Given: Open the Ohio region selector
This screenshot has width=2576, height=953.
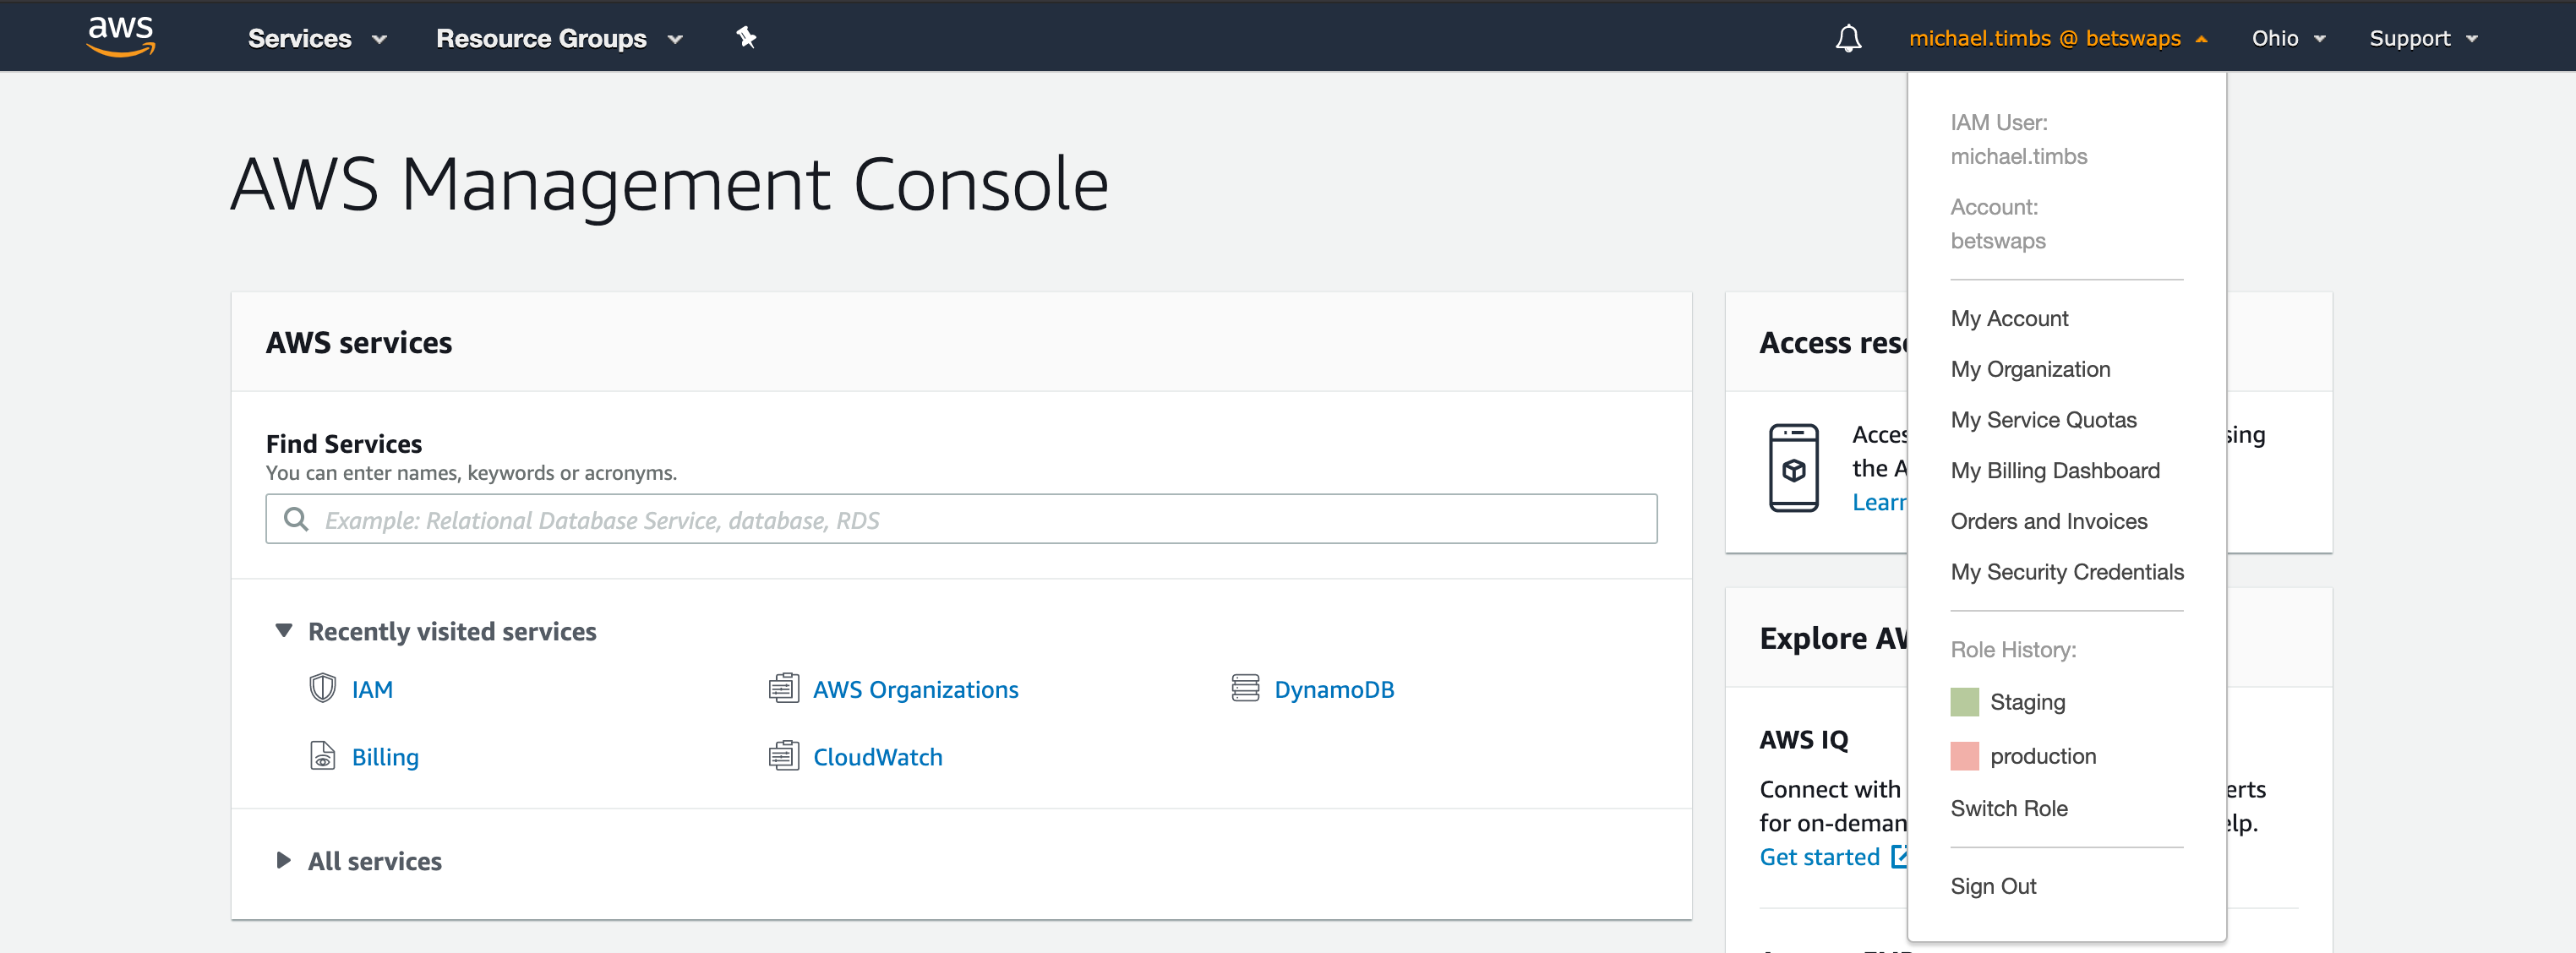Looking at the screenshot, I should (x=2287, y=38).
